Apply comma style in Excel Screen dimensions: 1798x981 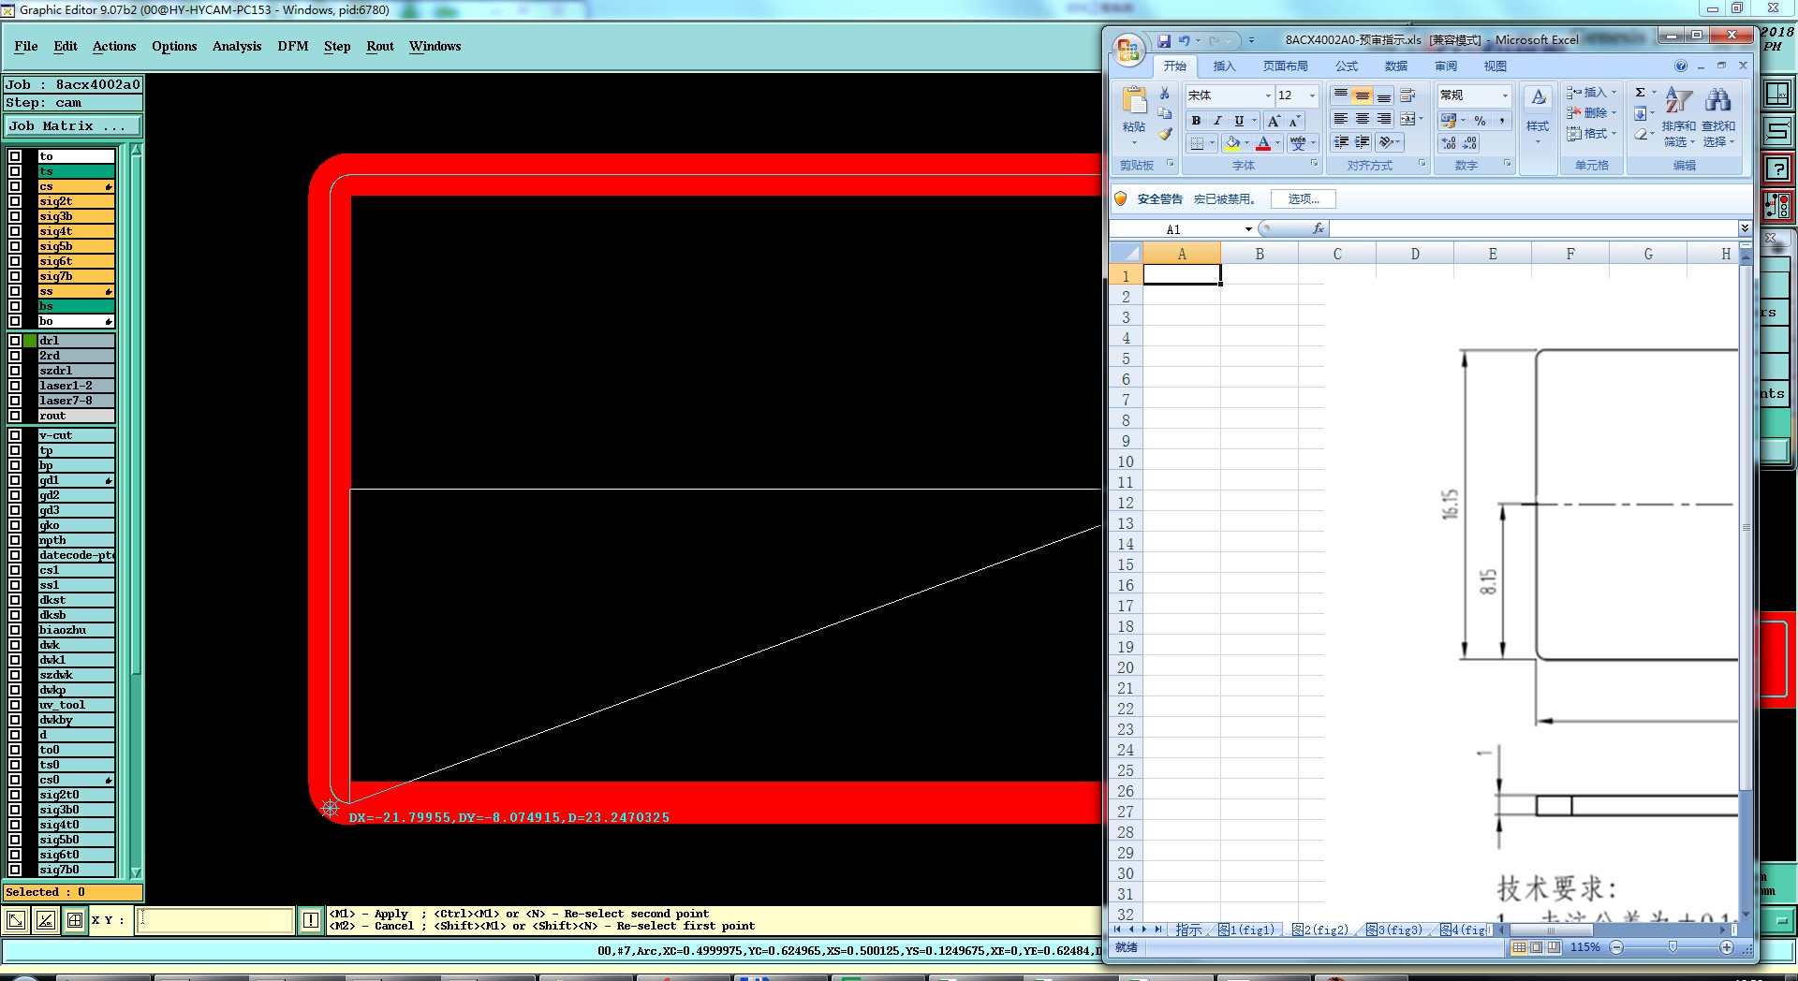(x=1501, y=121)
